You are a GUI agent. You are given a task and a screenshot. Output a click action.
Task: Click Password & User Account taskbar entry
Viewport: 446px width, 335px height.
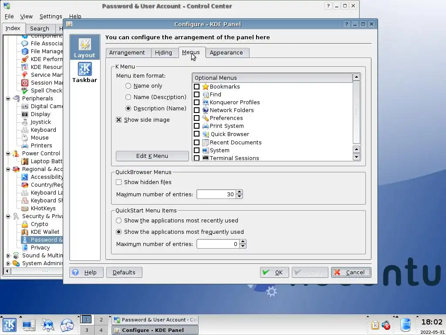pos(155,320)
